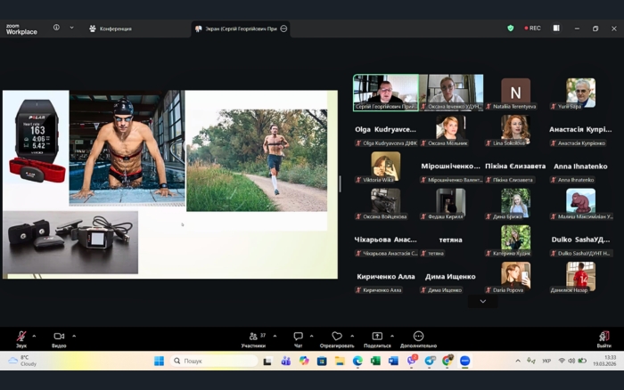
Task: Open the Участники participants panel
Action: [253, 337]
